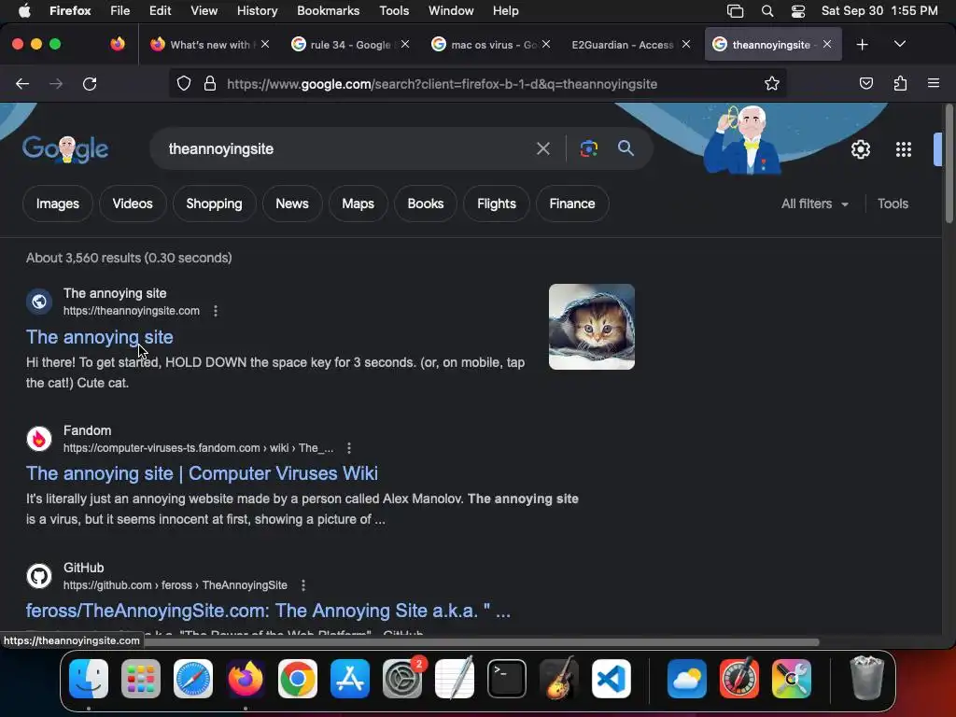Viewport: 956px width, 717px height.
Task: Open macOS Control Center
Action: (x=797, y=11)
